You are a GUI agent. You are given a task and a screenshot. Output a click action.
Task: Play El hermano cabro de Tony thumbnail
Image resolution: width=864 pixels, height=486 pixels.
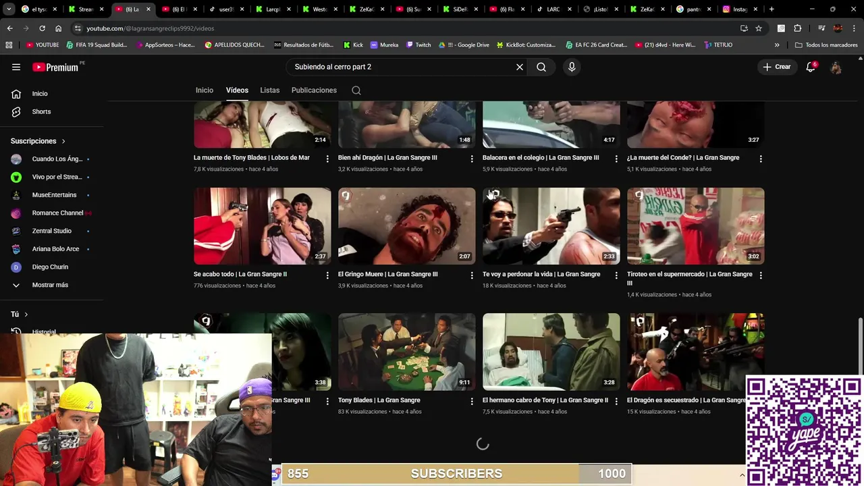pyautogui.click(x=551, y=352)
